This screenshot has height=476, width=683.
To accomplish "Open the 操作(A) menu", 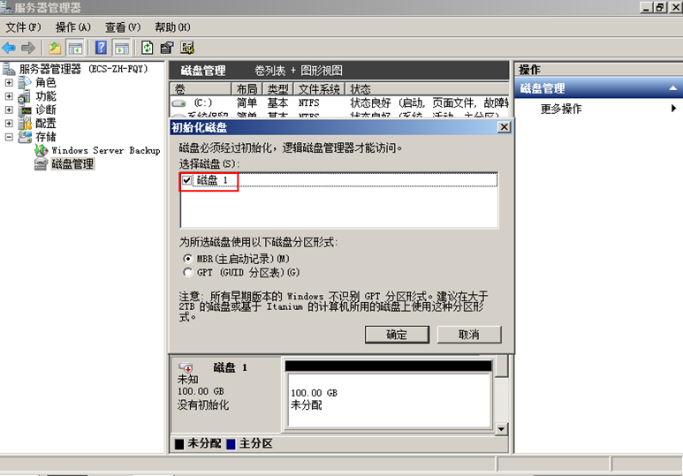I will [x=73, y=27].
